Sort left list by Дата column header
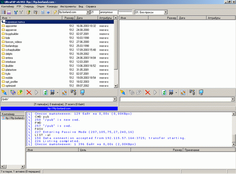Viewport: 236px width, 174px height. (x=86, y=18)
